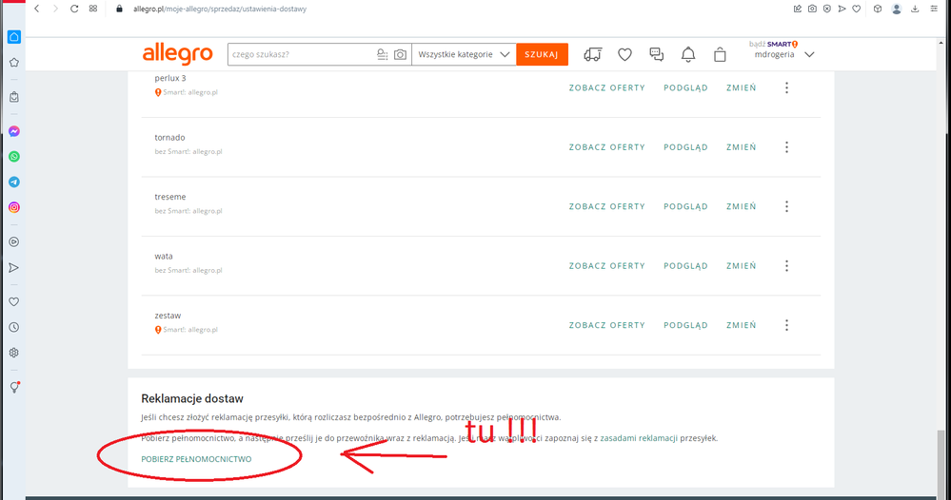Screen dimensions: 951x500
Task: Open Telegram in the sidebar
Action: click(x=14, y=183)
